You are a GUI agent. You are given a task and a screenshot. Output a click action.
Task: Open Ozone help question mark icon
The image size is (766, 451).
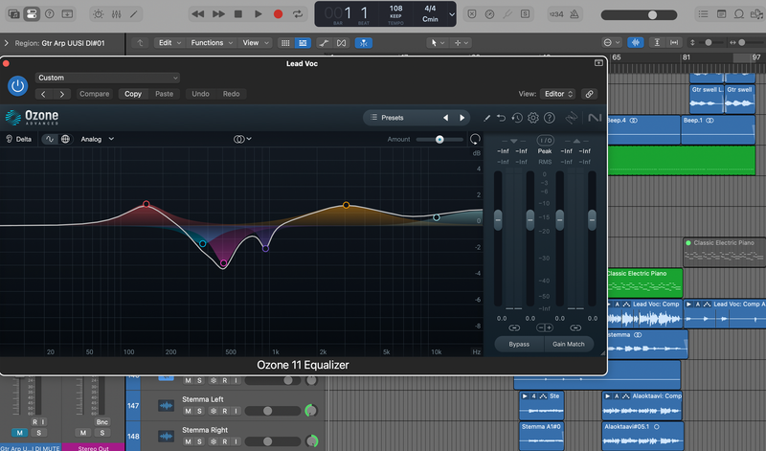tap(549, 118)
